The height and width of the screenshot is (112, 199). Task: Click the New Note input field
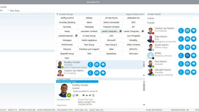point(32,11)
